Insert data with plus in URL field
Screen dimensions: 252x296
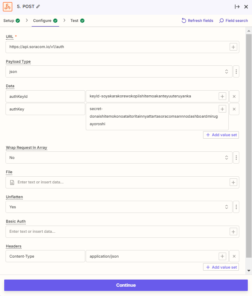tap(233, 47)
